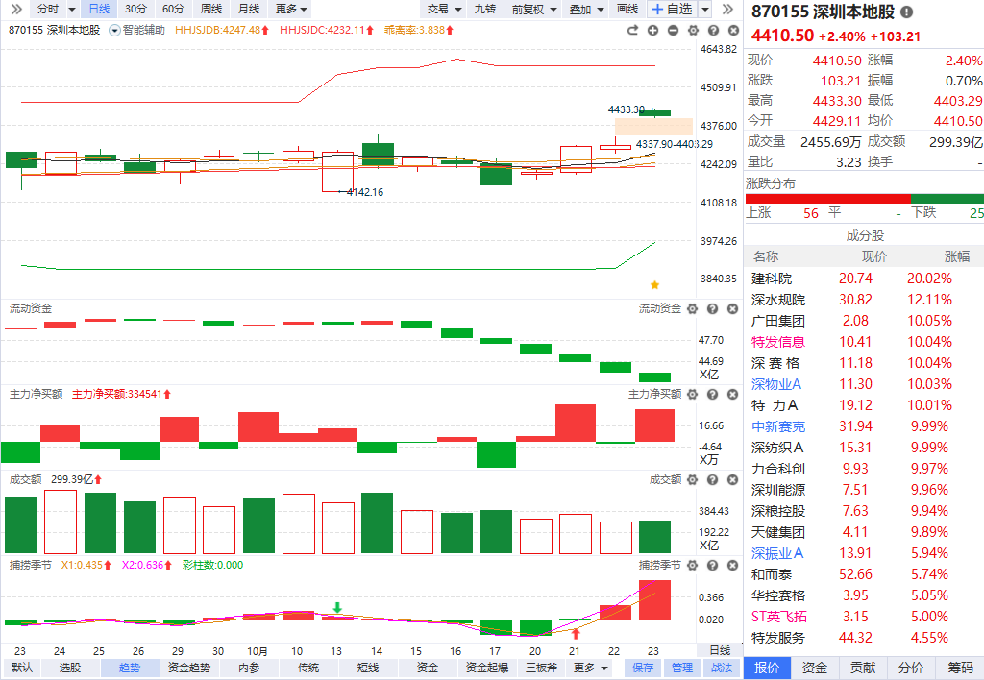The height and width of the screenshot is (680, 984).
Task: Switch to 30分 period
Action: tap(135, 9)
